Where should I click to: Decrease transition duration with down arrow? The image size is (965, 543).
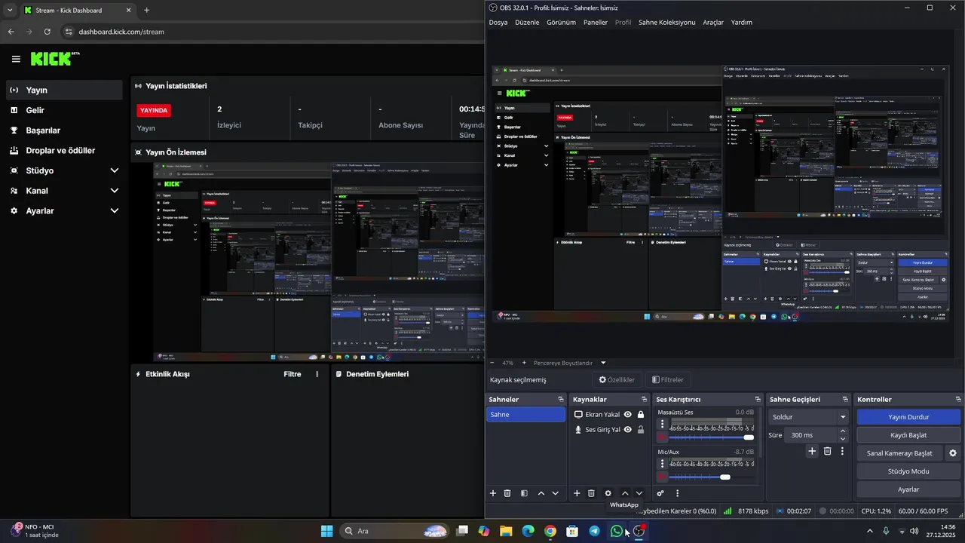point(843,439)
